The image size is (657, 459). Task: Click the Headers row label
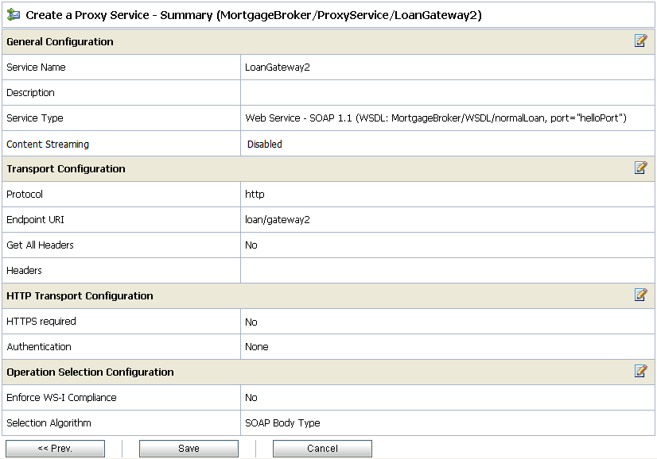25,271
